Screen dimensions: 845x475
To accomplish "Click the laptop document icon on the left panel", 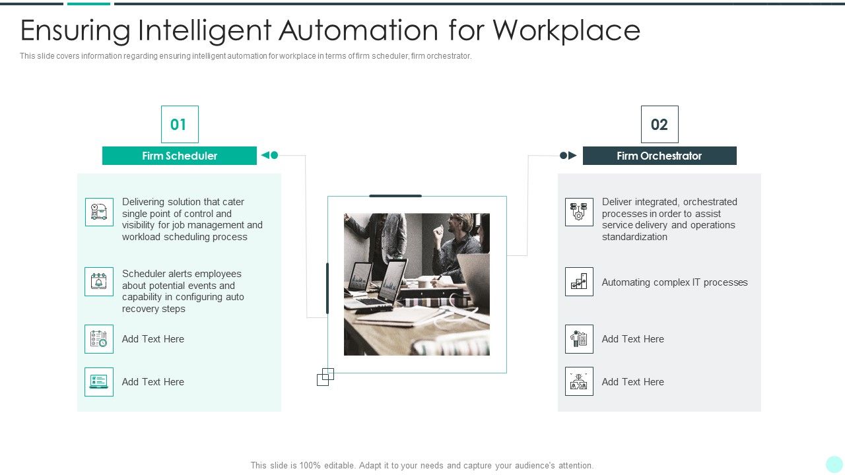I will [x=98, y=381].
